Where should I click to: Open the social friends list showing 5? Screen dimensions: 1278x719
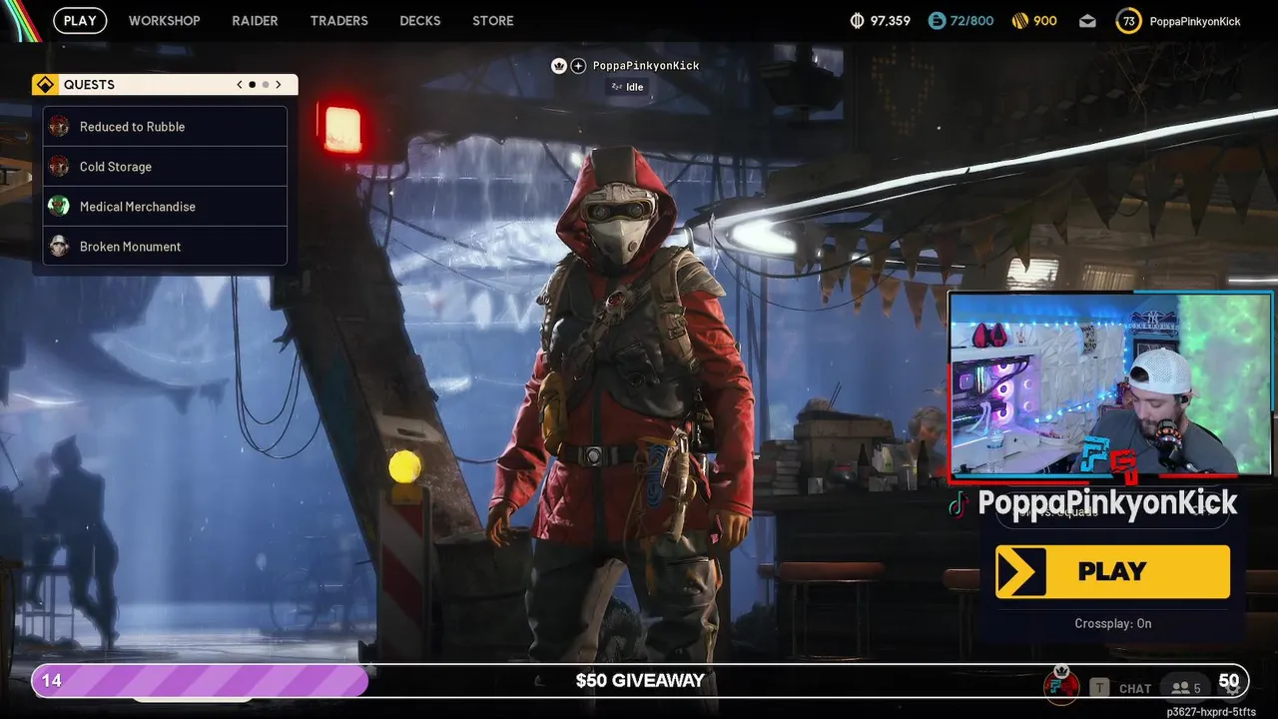pyautogui.click(x=1186, y=688)
